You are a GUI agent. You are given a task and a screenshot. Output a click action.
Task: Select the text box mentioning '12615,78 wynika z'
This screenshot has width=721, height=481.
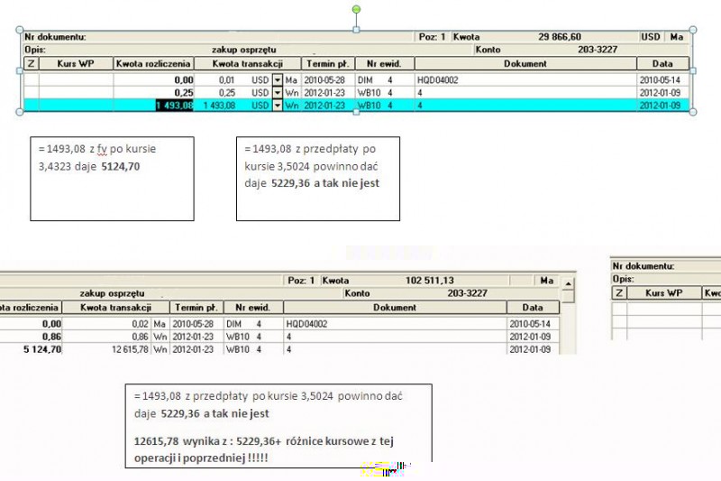click(278, 426)
